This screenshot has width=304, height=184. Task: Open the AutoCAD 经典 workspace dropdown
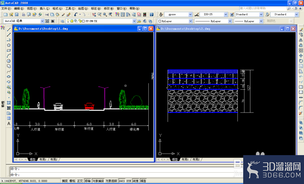pyautogui.click(x=42, y=21)
